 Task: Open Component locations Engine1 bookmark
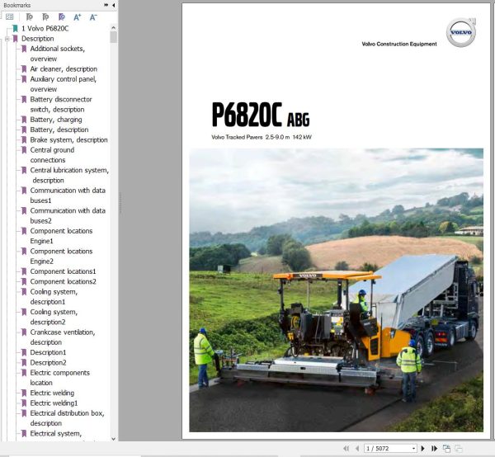click(x=61, y=236)
